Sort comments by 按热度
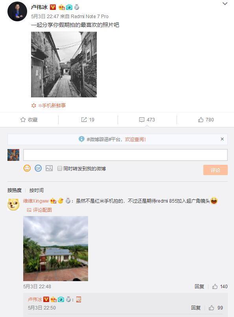Screen dimensions: 234x317 coord(15,190)
